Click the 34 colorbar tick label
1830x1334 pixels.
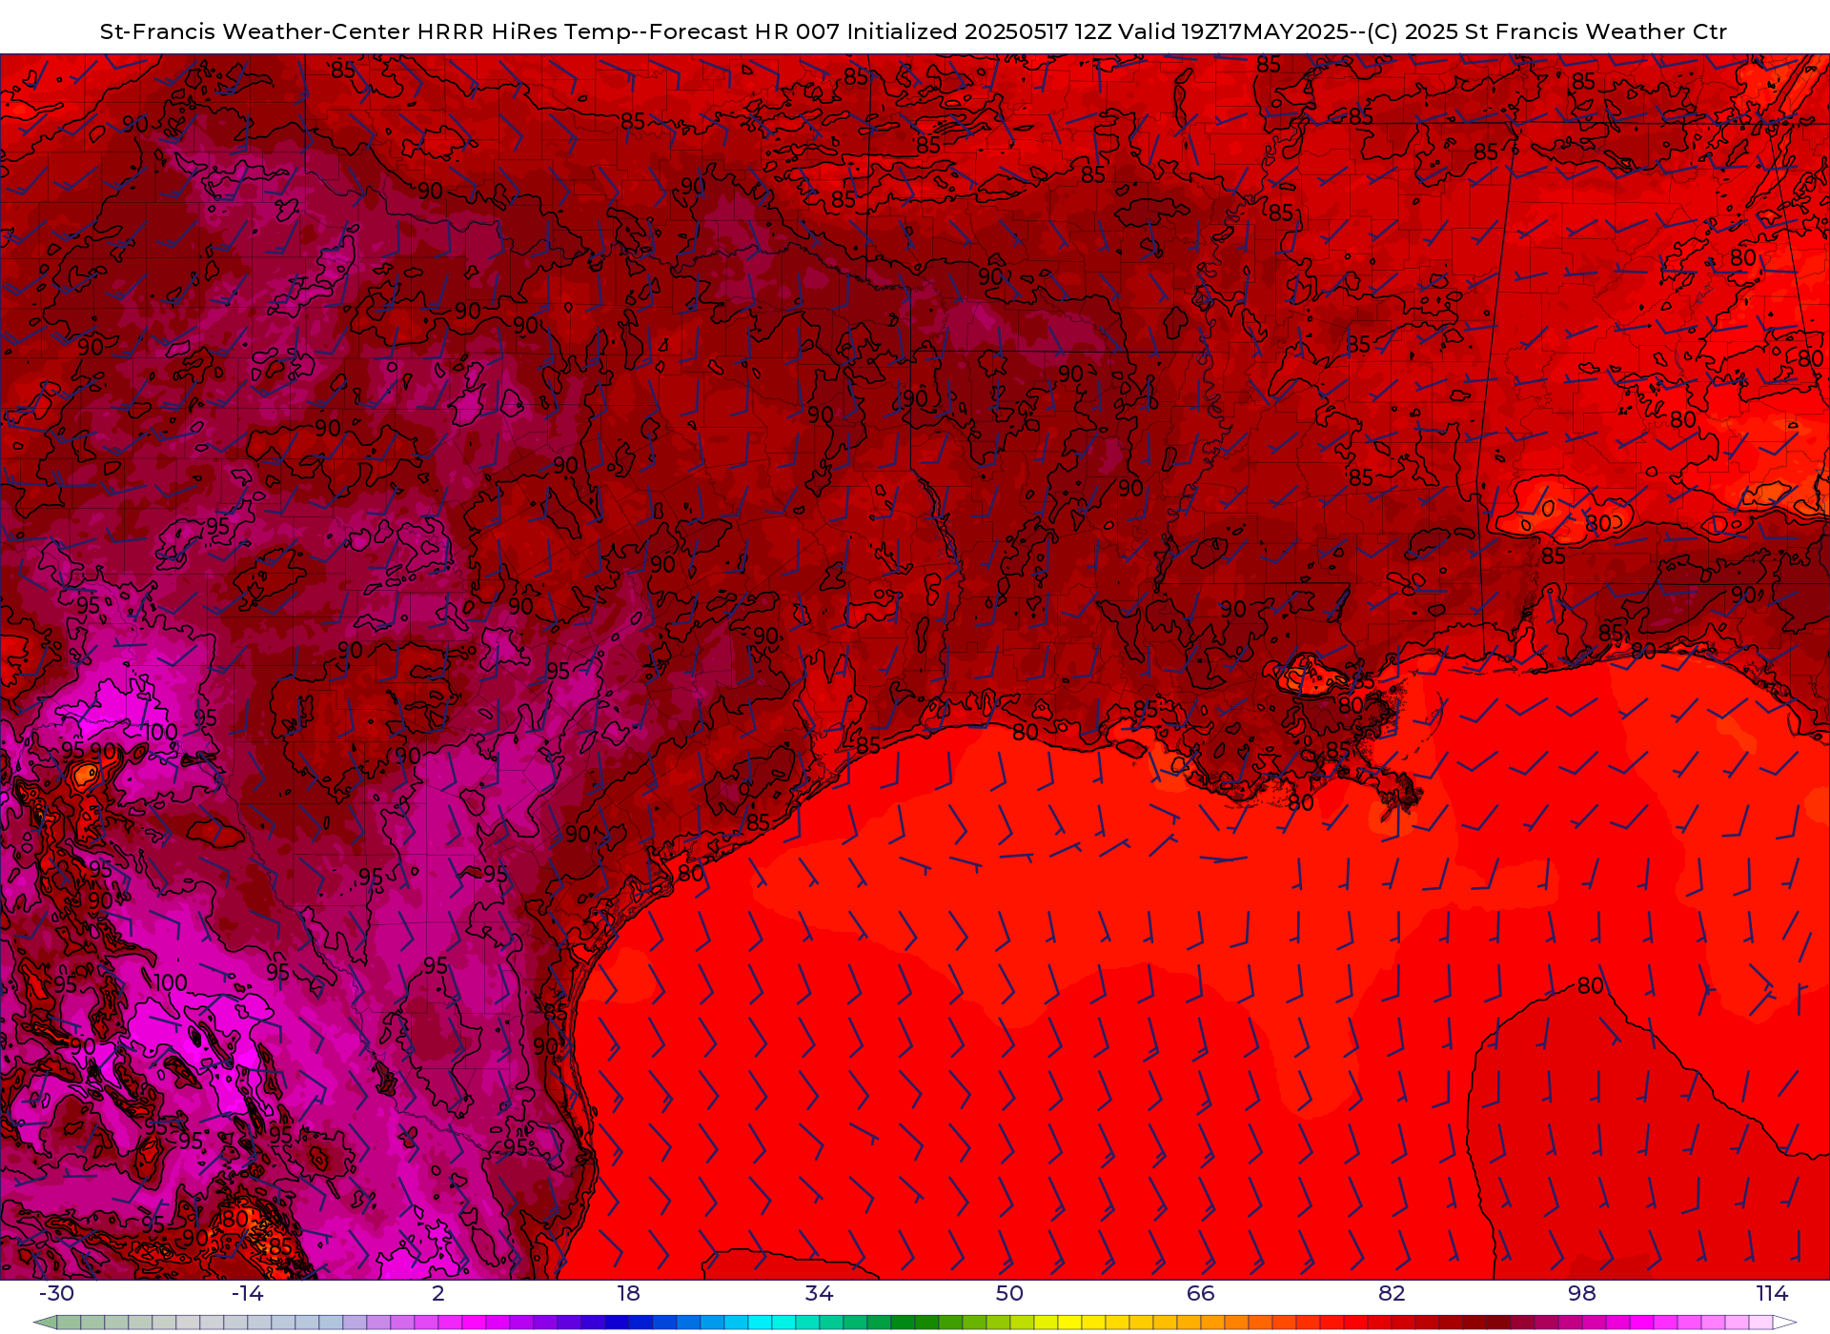[x=820, y=1293]
